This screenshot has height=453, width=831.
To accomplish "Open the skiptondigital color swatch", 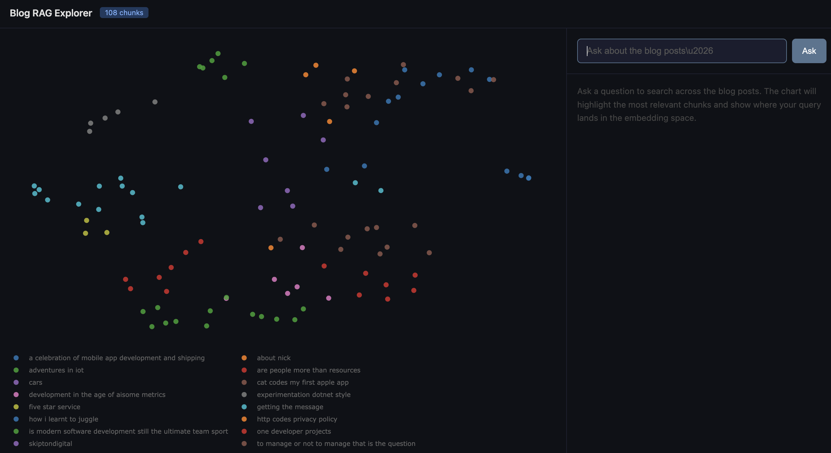I will (16, 444).
